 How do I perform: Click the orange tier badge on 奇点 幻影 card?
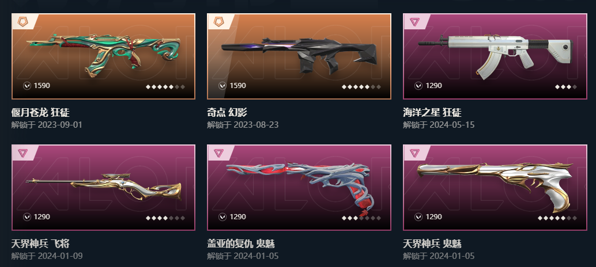click(219, 22)
